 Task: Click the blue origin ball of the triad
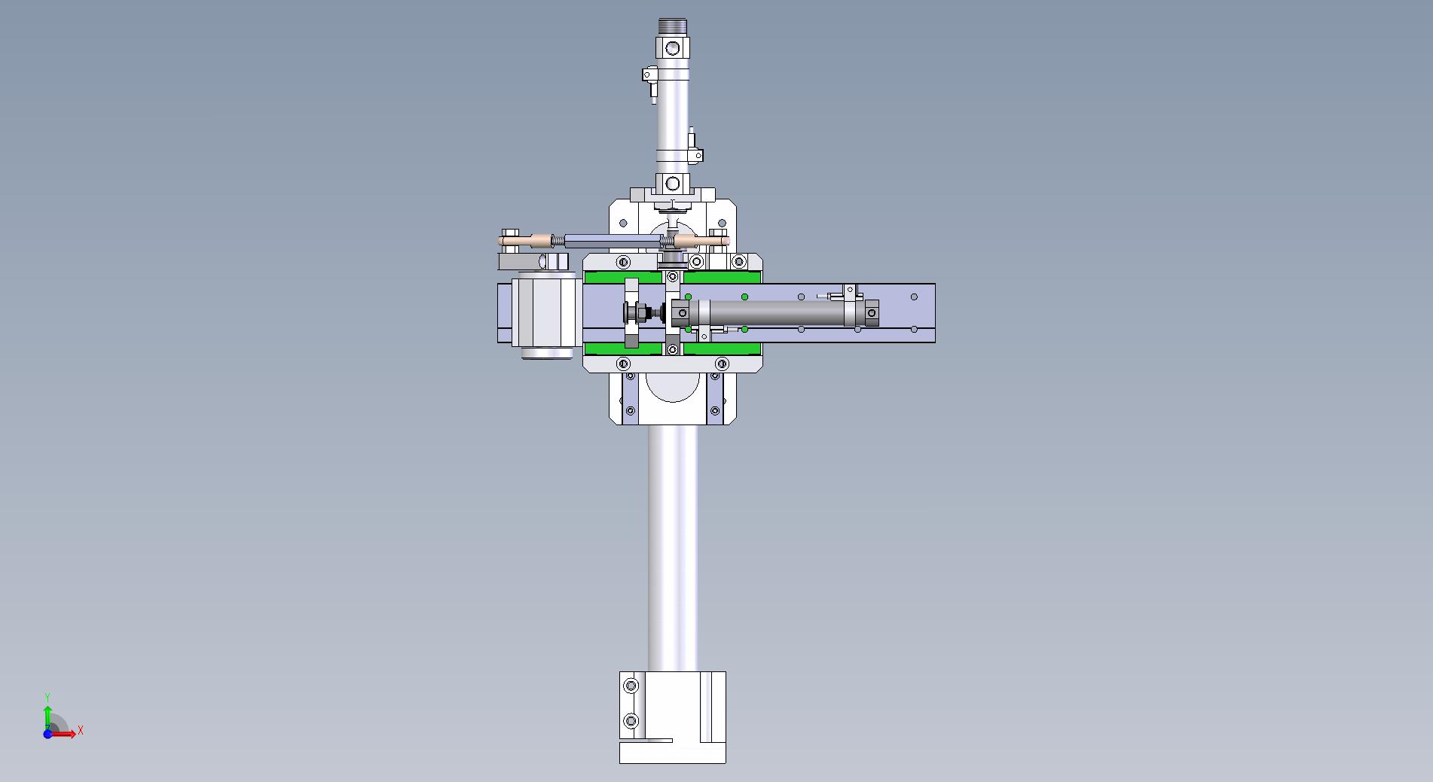pos(47,734)
